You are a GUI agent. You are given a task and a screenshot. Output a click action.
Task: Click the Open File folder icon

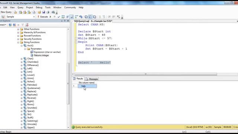coord(39,12)
